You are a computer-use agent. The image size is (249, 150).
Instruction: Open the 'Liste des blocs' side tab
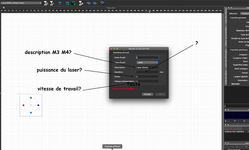226,77
